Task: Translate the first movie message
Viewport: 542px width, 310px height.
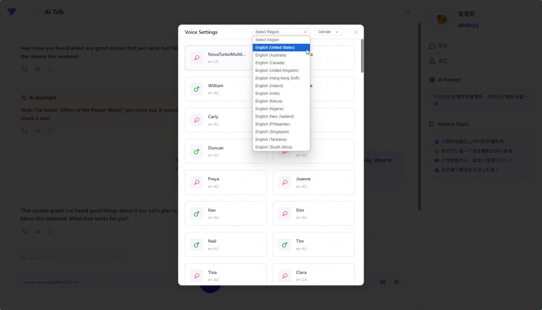Action: (24, 69)
